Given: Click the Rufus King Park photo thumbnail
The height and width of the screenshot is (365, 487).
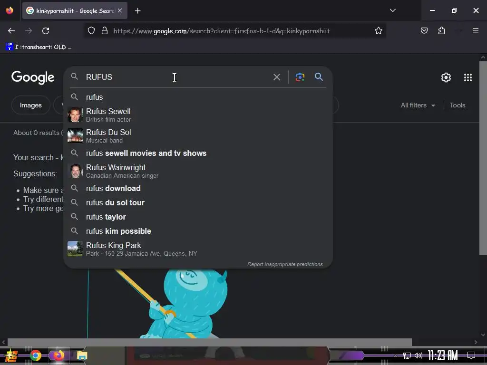Looking at the screenshot, I should click(x=75, y=249).
